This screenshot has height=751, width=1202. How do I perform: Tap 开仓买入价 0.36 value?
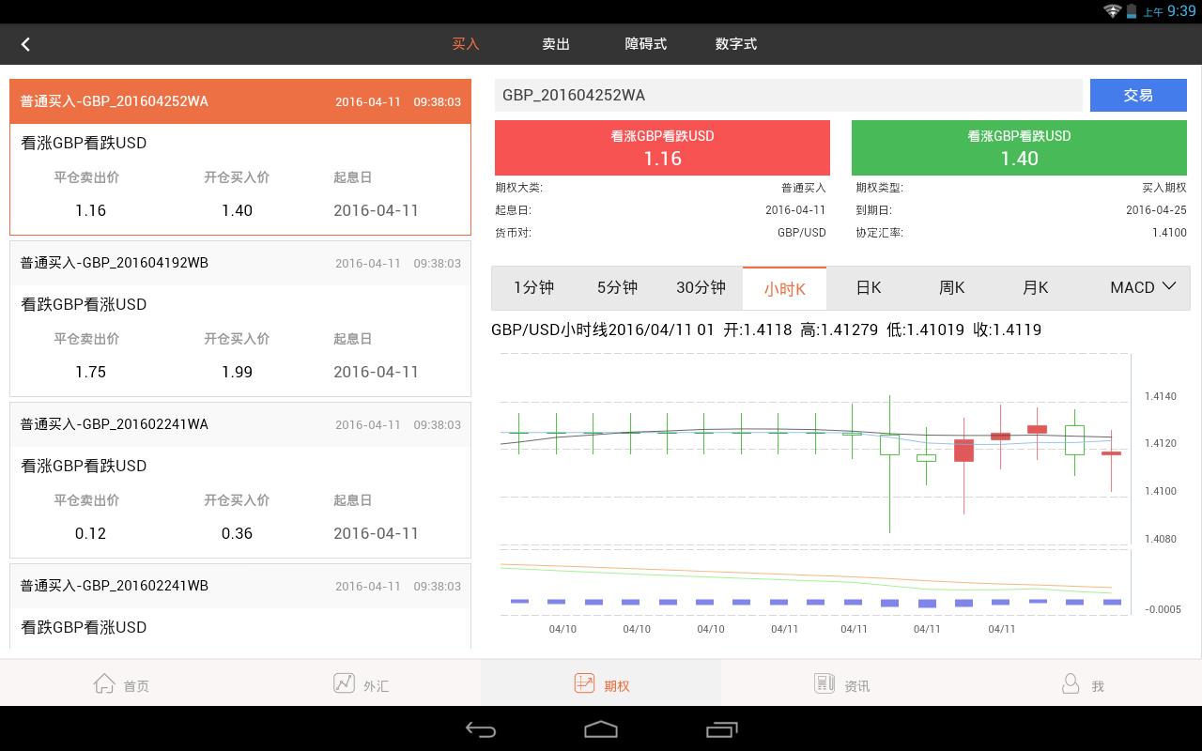point(237,533)
